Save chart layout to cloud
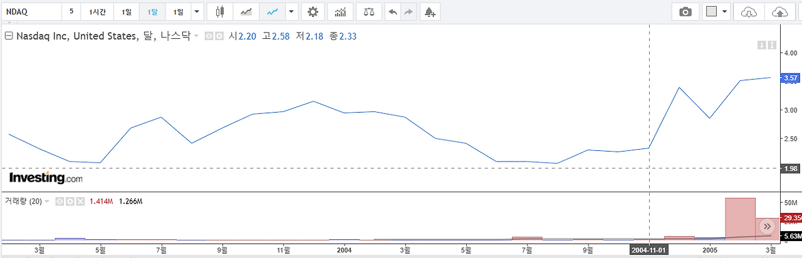 pyautogui.click(x=779, y=12)
